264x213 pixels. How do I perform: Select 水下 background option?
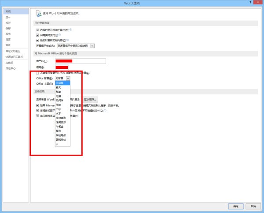(x=62, y=114)
